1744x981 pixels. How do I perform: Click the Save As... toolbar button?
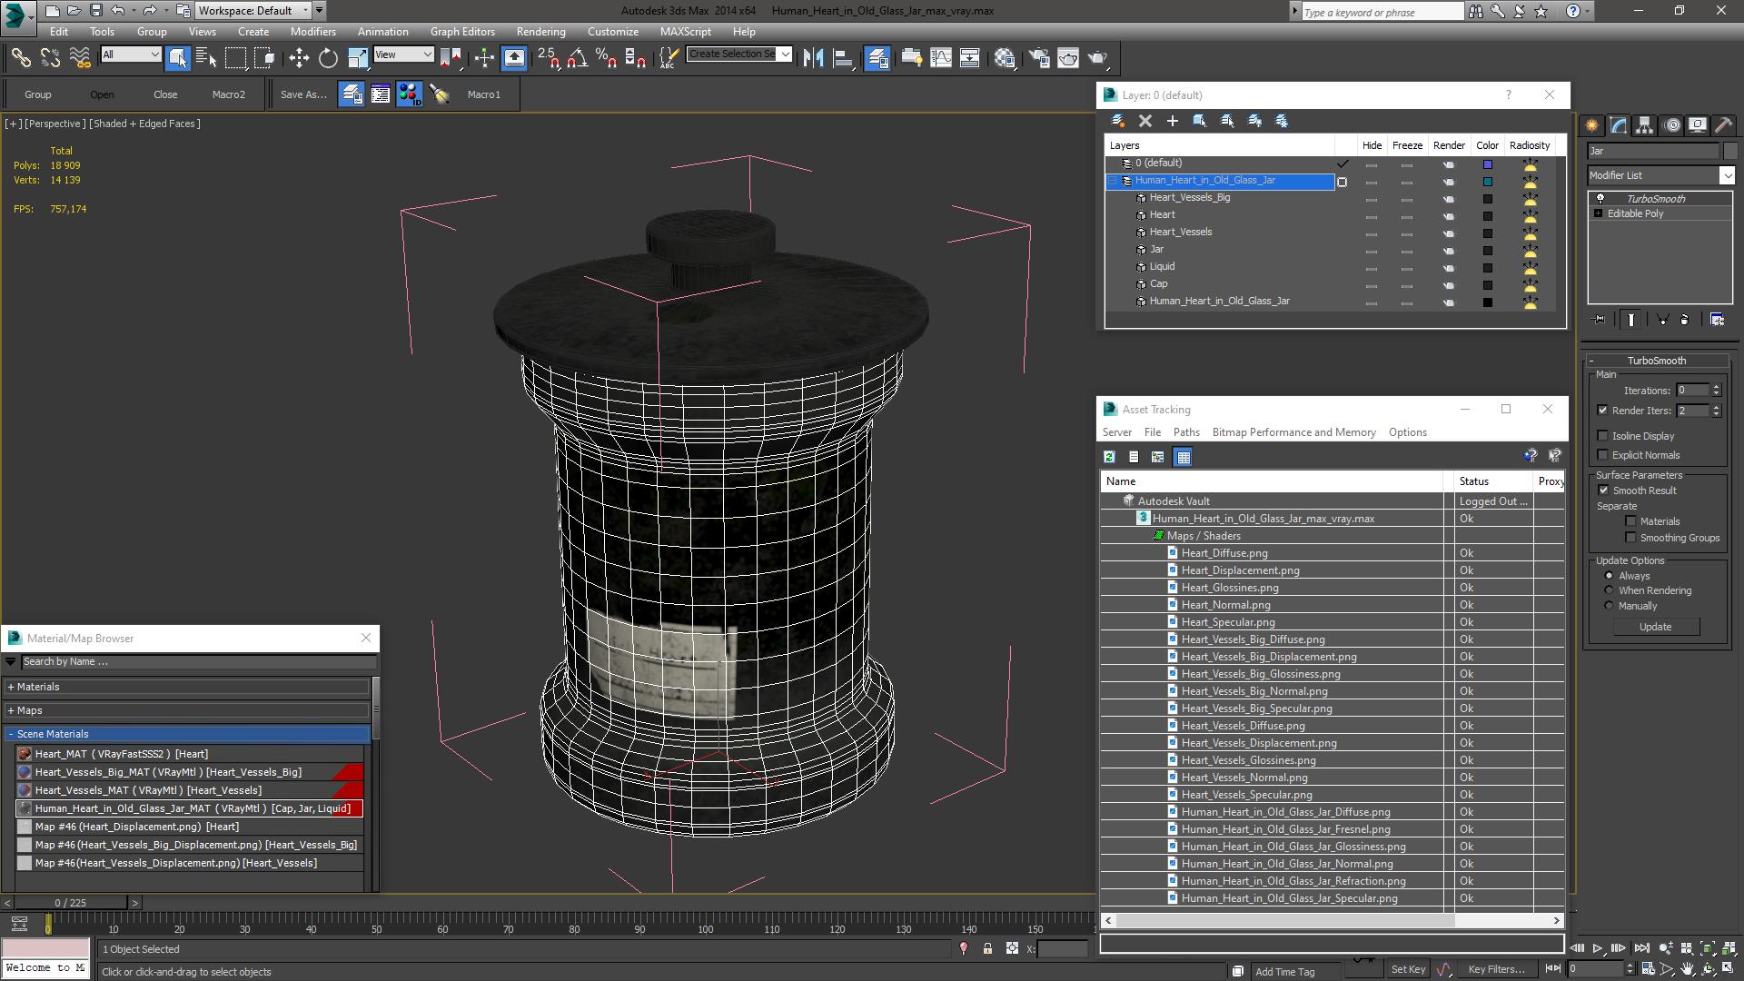(x=302, y=94)
